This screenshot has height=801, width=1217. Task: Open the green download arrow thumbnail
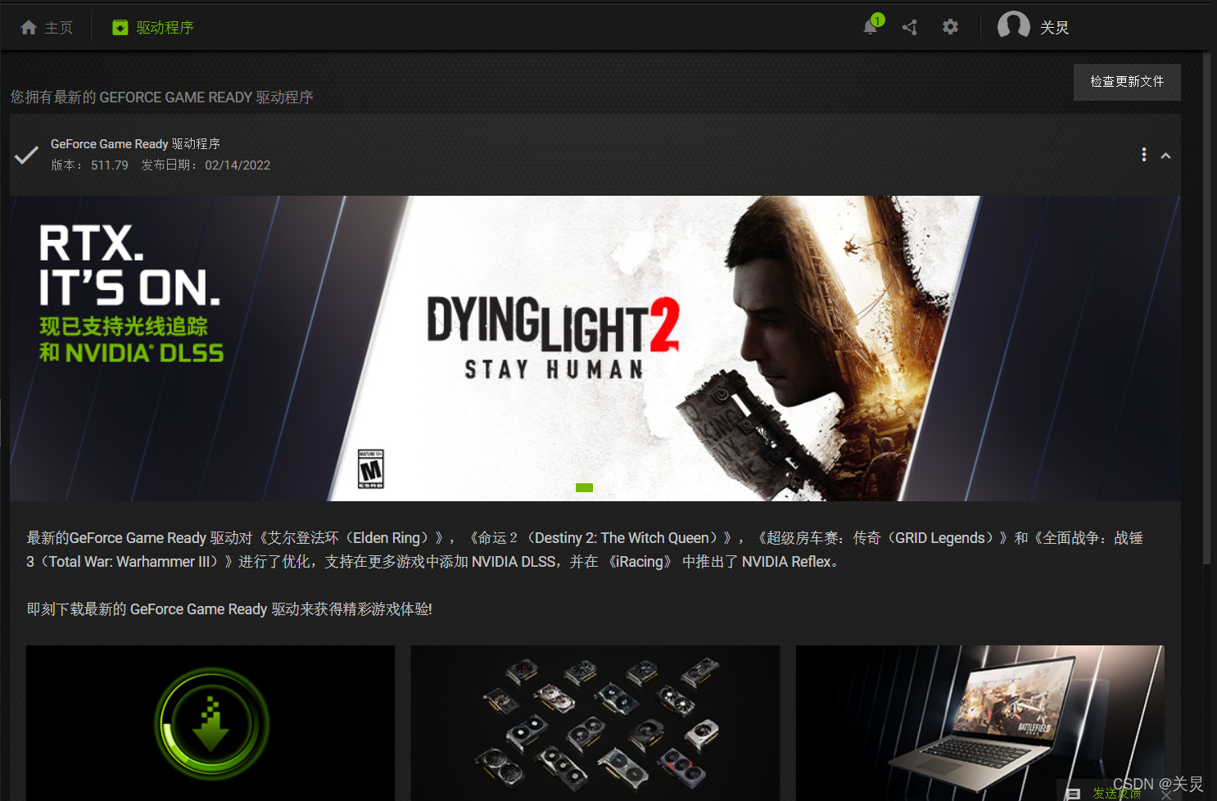210,723
